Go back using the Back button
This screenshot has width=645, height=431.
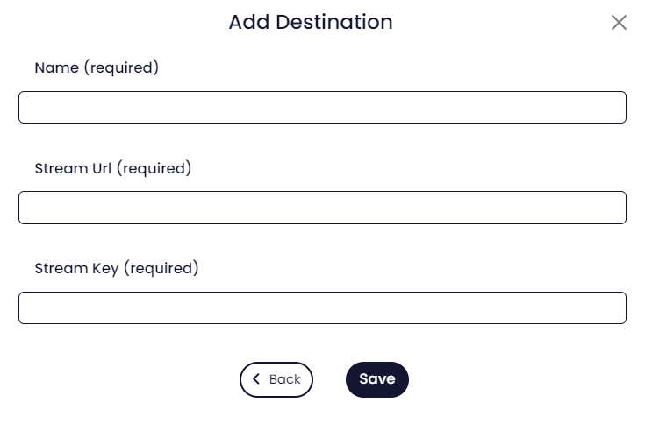coord(276,379)
